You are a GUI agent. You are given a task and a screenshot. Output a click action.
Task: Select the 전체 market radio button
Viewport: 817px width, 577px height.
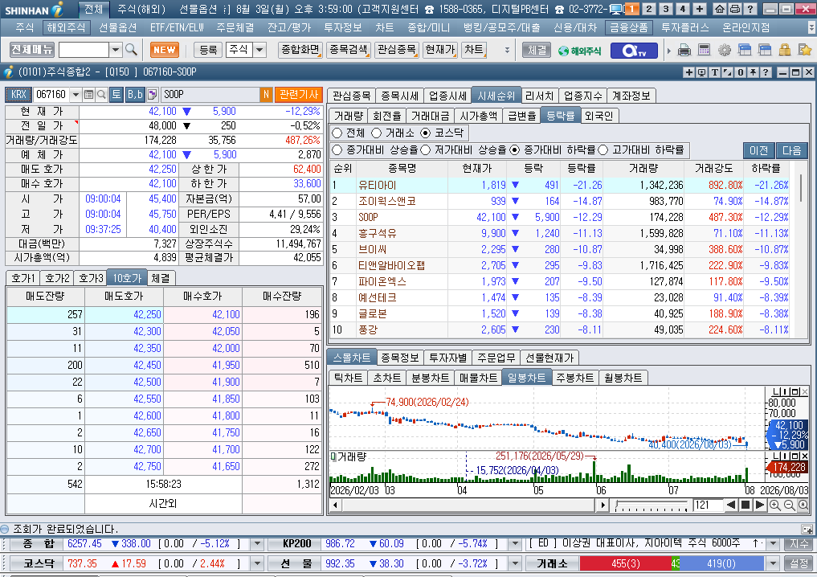coord(337,133)
